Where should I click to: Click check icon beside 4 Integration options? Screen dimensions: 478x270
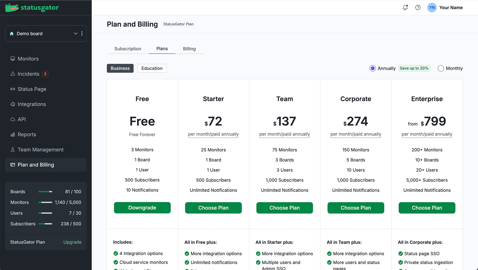(x=116, y=254)
